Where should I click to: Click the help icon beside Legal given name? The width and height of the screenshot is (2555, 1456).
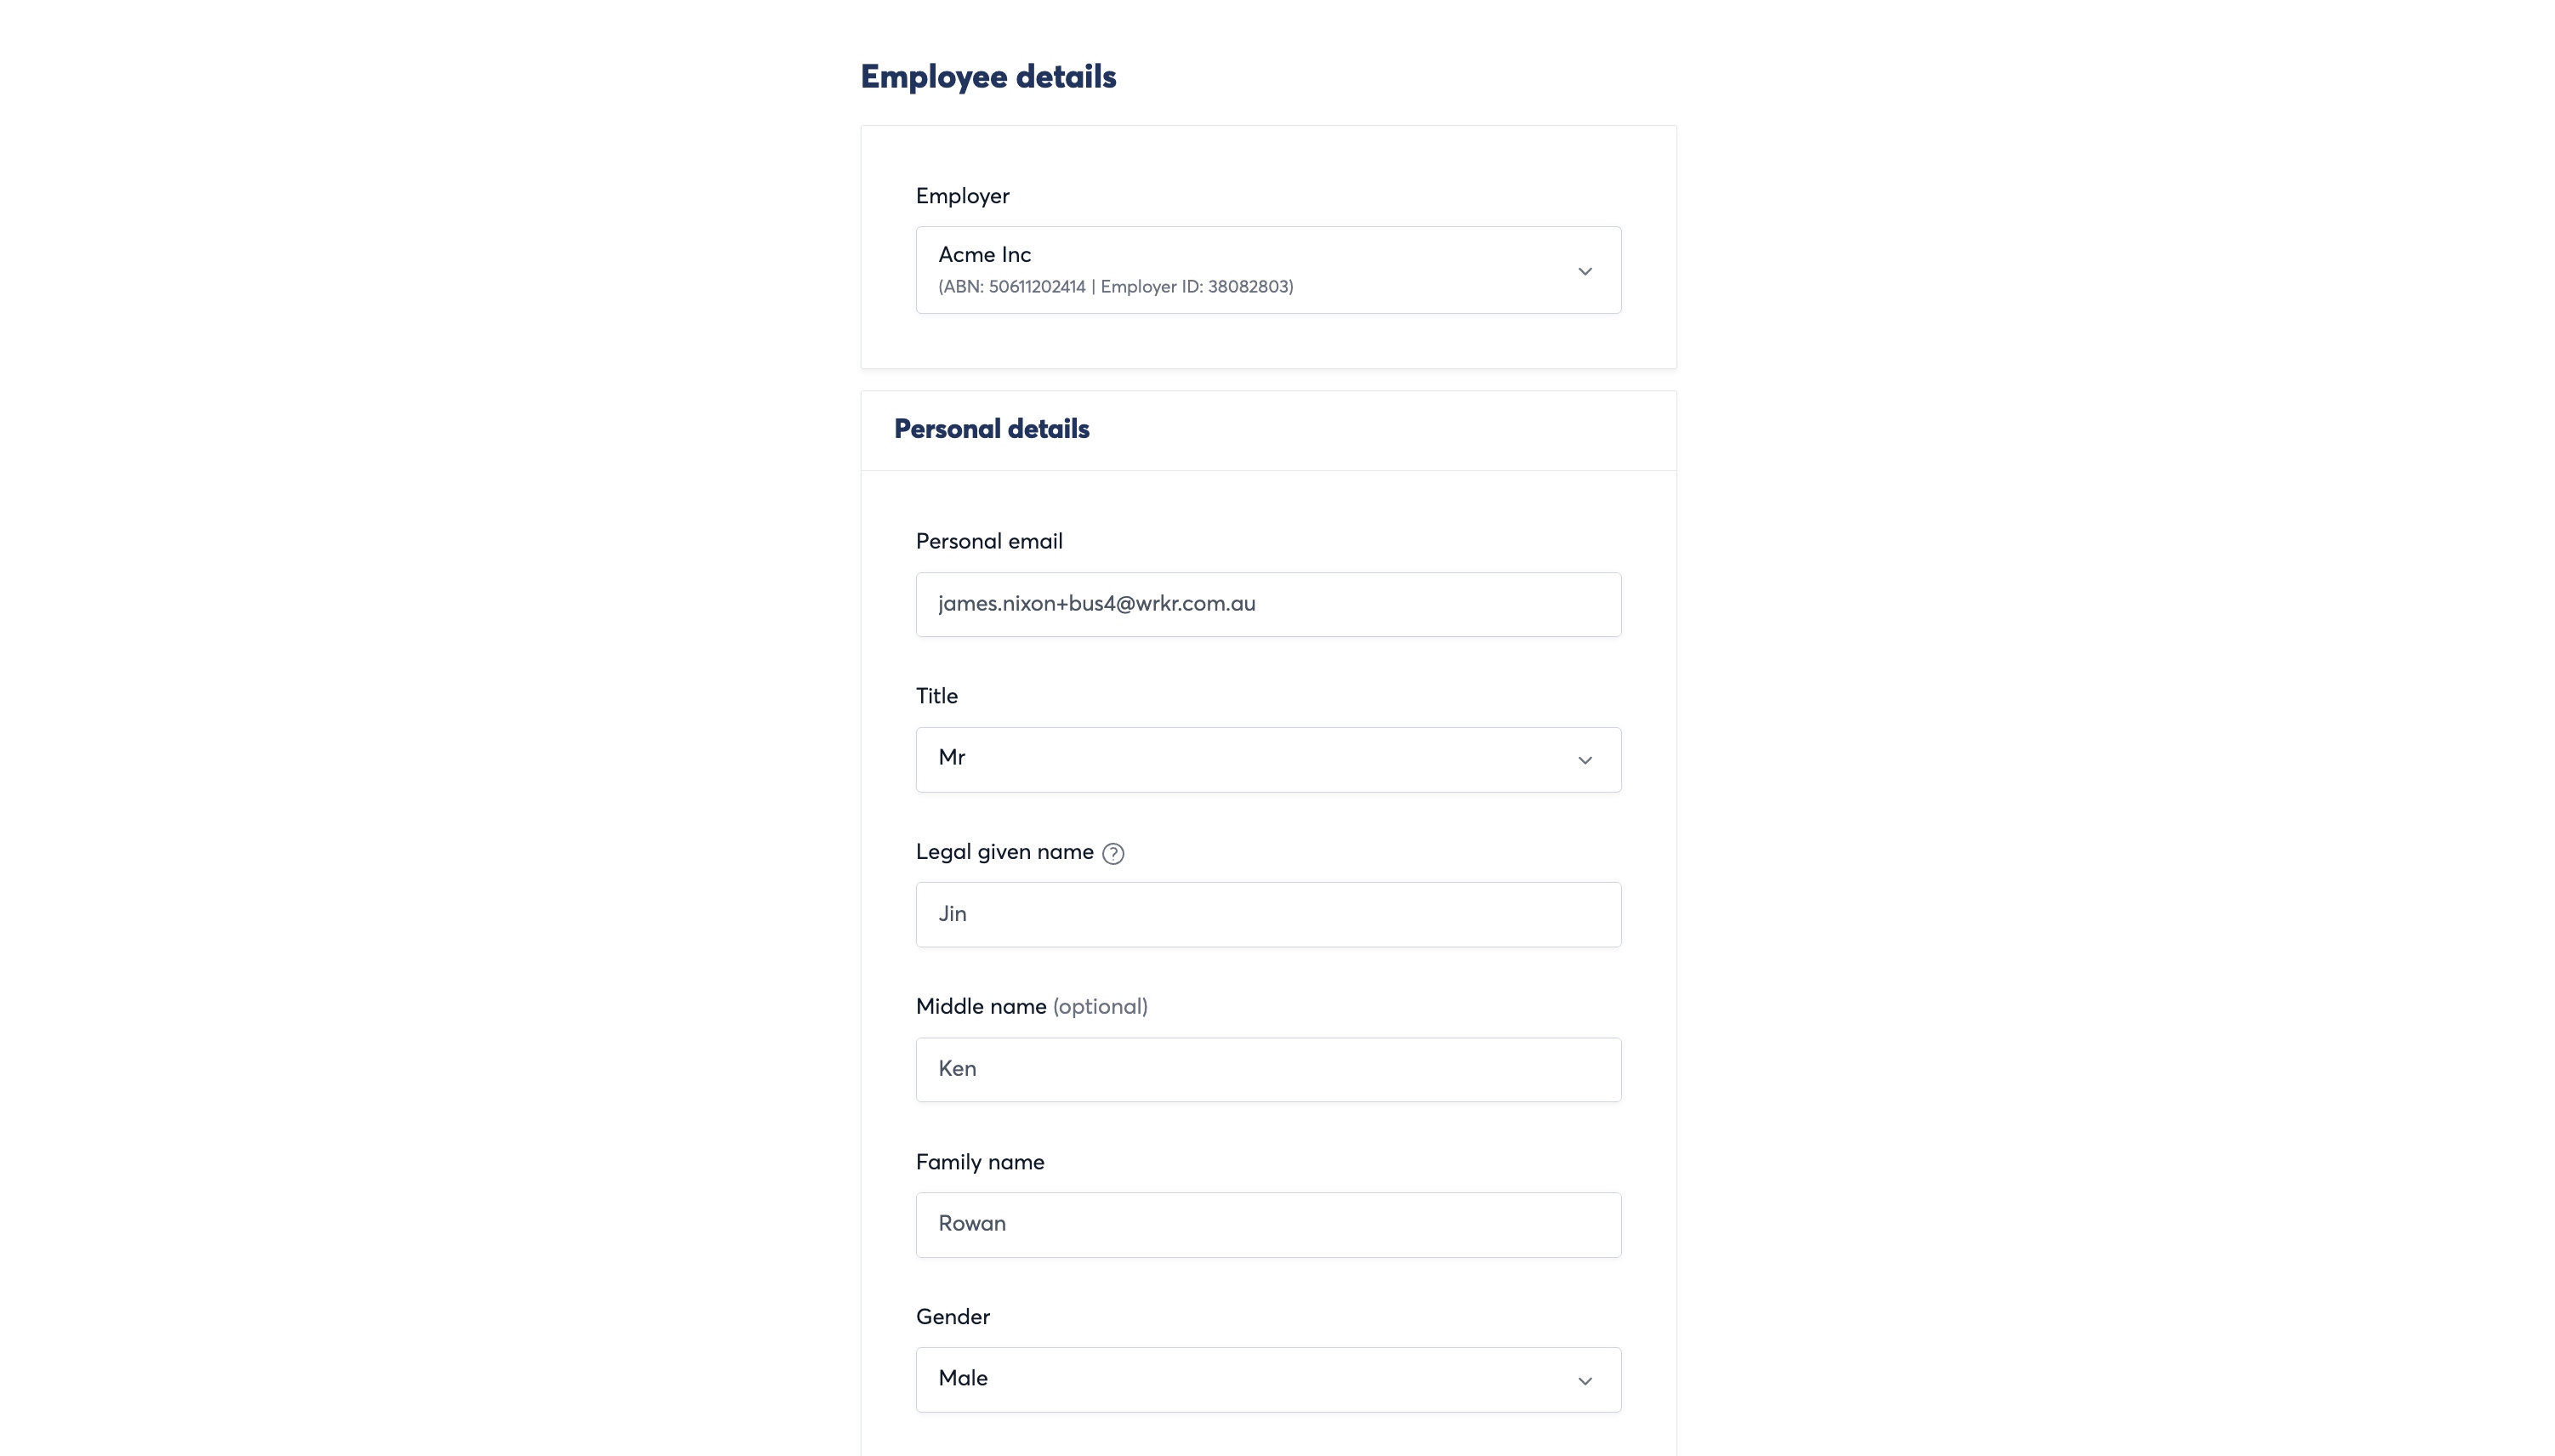click(1113, 853)
